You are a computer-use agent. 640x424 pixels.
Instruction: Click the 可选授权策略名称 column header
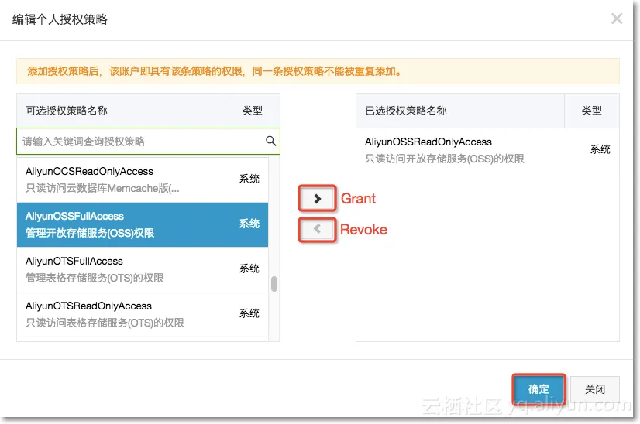[121, 111]
